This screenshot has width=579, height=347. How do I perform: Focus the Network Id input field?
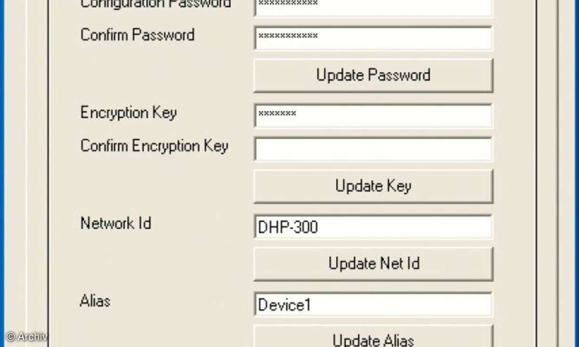[x=372, y=227]
